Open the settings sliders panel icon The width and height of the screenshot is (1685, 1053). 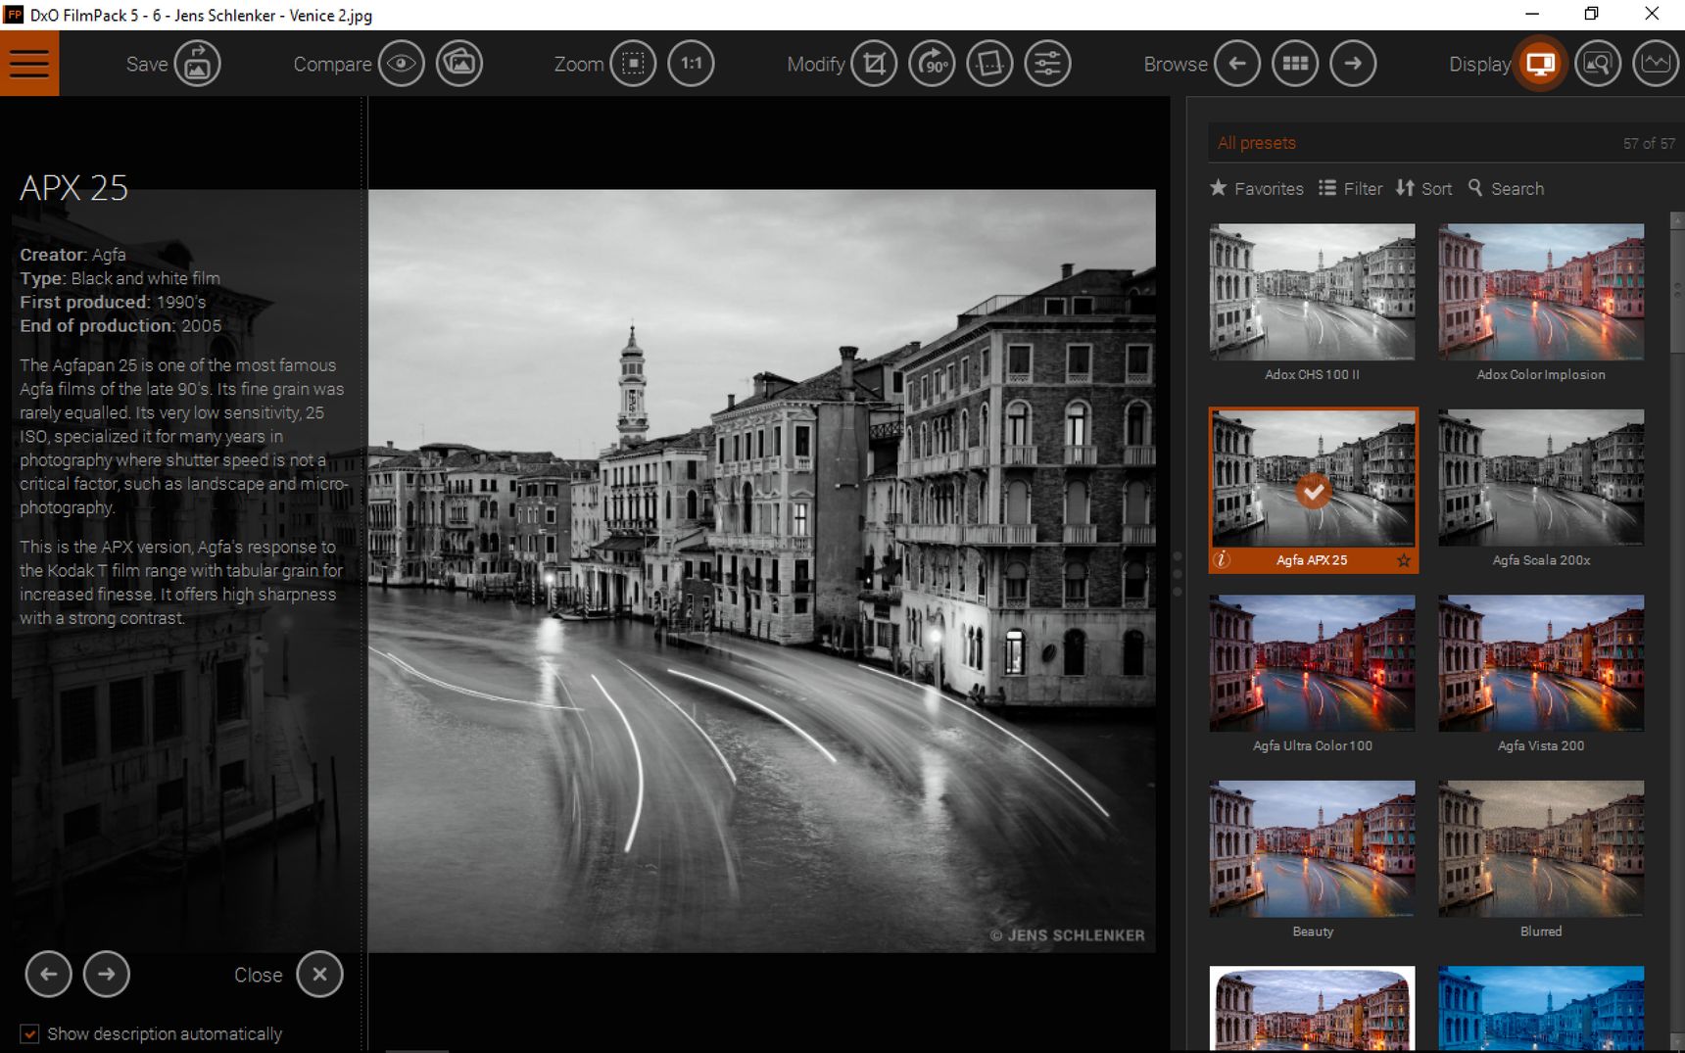point(1047,64)
